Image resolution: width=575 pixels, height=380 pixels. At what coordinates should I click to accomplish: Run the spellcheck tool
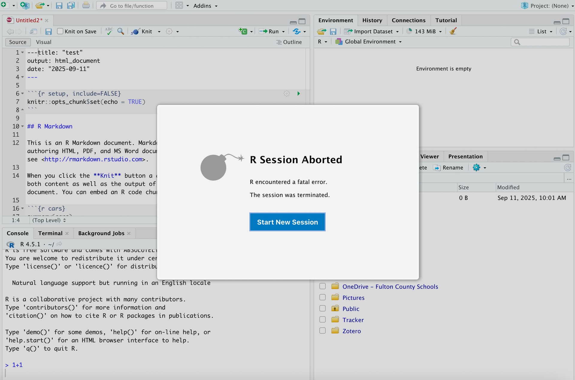click(x=109, y=31)
